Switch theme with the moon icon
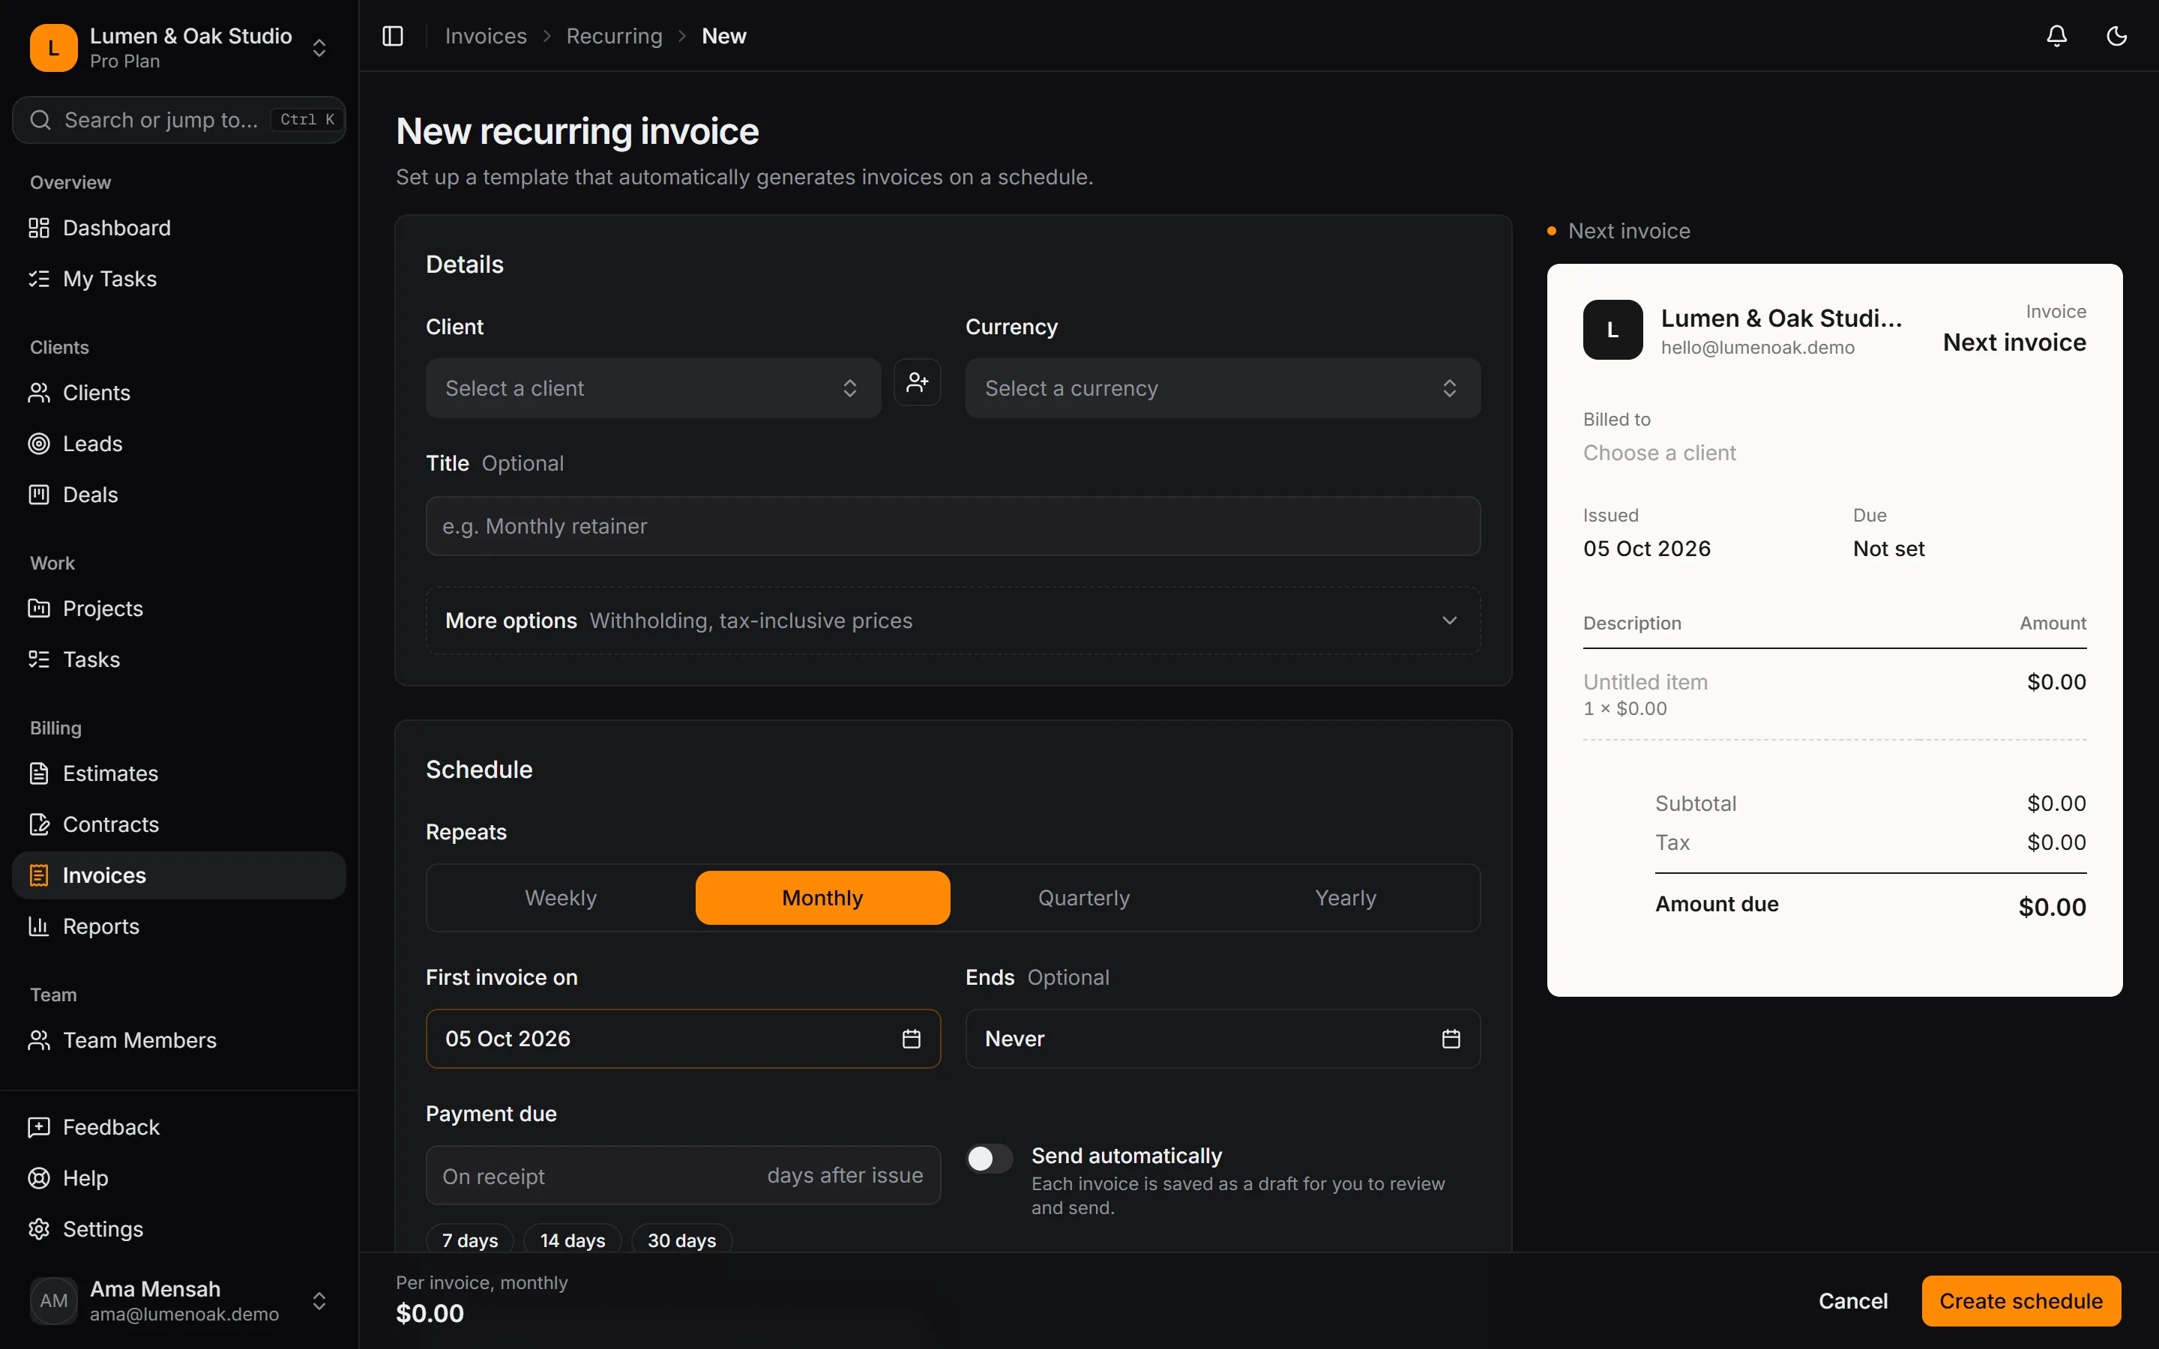Screen dimensions: 2159x1349 pos(2116,36)
